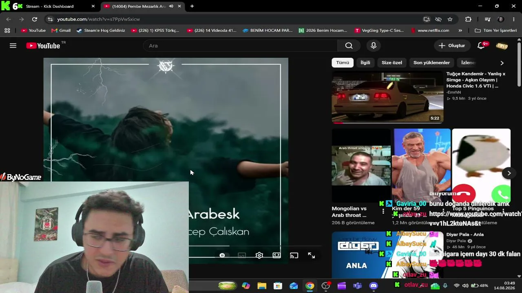This screenshot has height=293, width=522.
Task: Open the BENİM HOCAM PAR... bookmark
Action: 268,31
